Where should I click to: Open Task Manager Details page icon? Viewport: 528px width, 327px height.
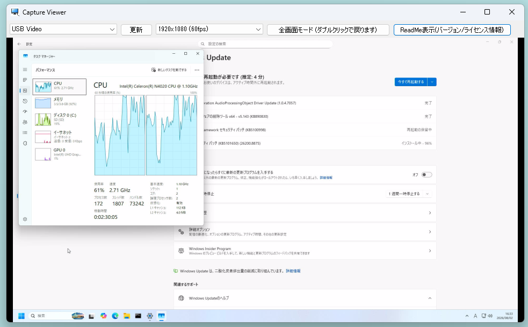pos(25,132)
